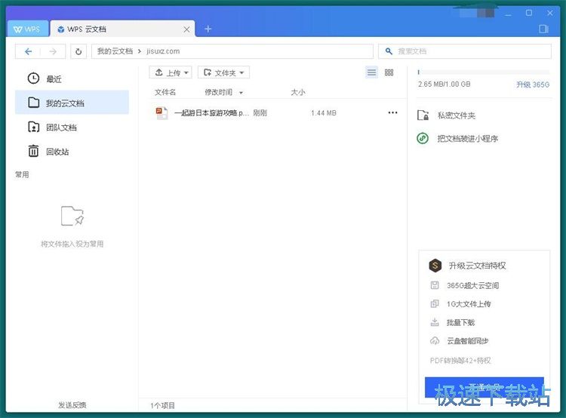The width and height of the screenshot is (566, 418).
Task: Click the batch download icon
Action: click(435, 322)
